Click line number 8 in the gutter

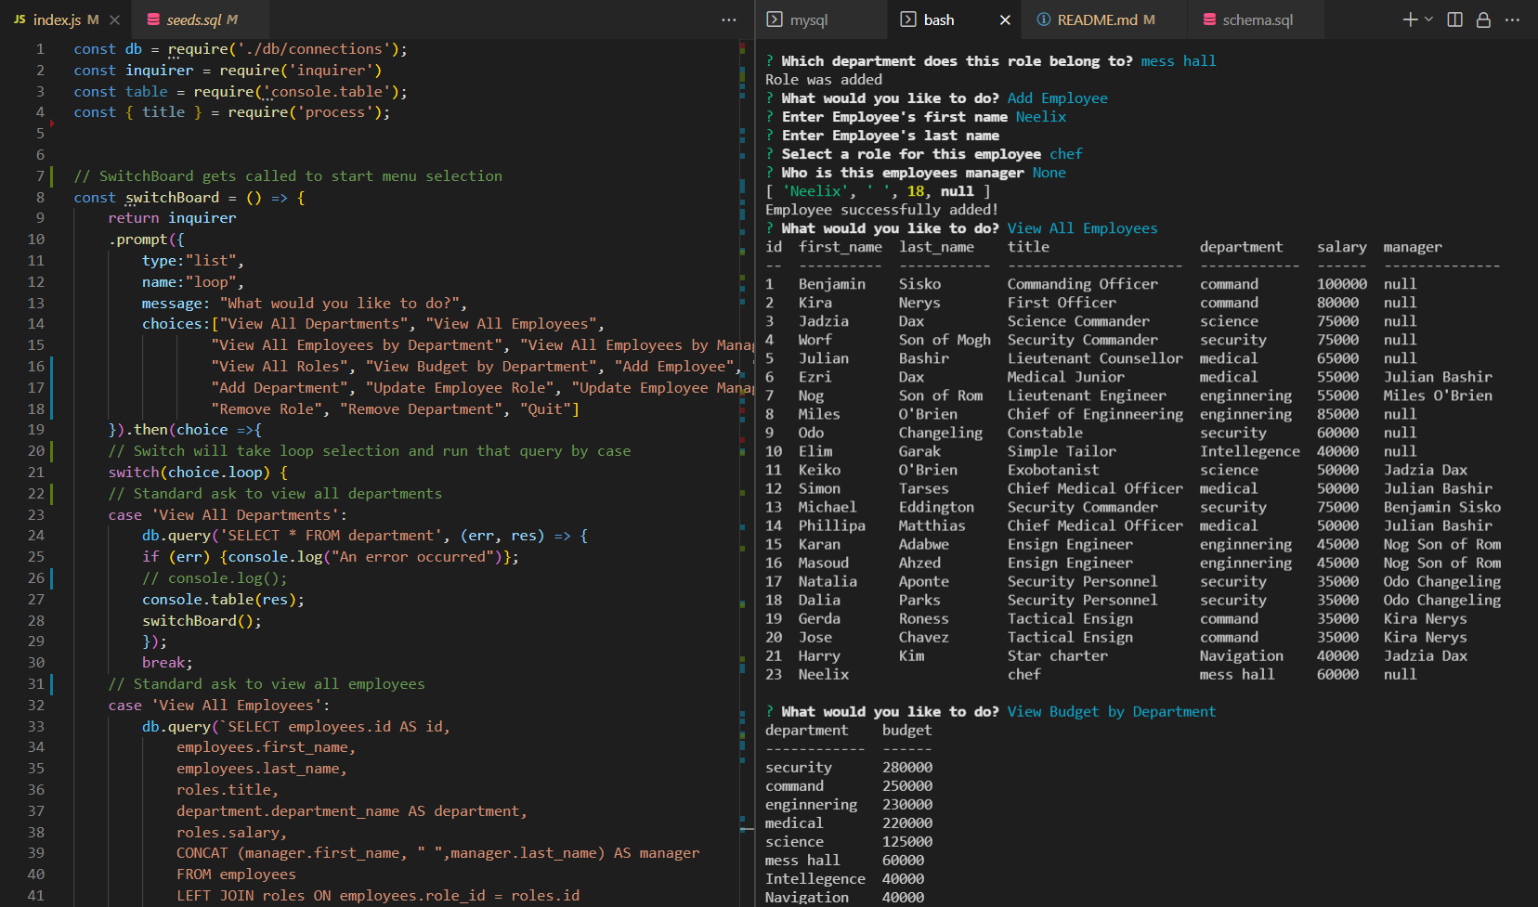tap(40, 197)
